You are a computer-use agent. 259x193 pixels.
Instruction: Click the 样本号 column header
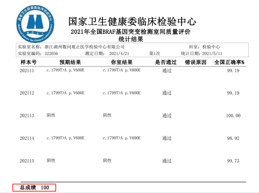[28, 62]
